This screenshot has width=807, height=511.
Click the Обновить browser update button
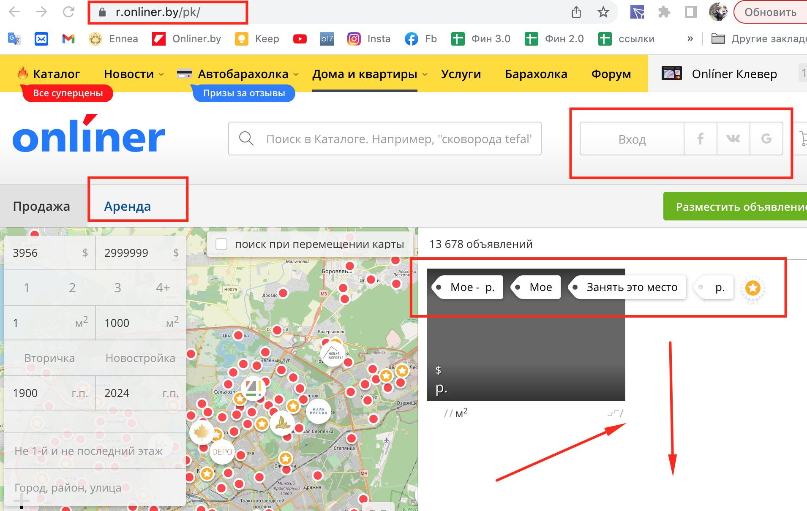tap(770, 12)
